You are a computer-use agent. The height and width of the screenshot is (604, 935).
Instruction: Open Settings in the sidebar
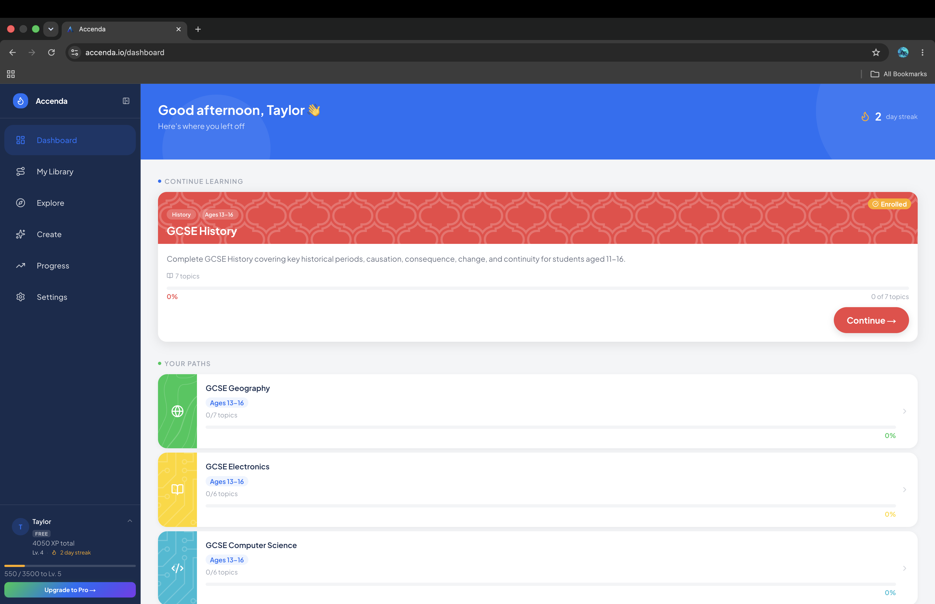click(70, 297)
